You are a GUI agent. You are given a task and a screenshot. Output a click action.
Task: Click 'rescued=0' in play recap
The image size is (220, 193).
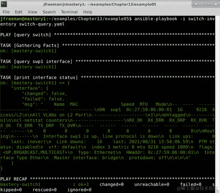coord(45,190)
